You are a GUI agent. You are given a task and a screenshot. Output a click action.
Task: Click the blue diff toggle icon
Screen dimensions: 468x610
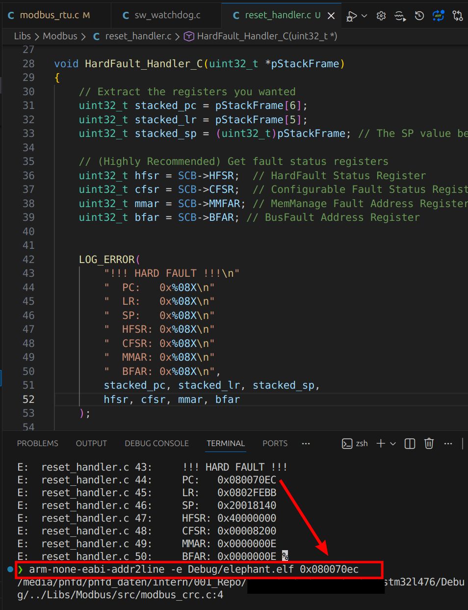click(438, 16)
